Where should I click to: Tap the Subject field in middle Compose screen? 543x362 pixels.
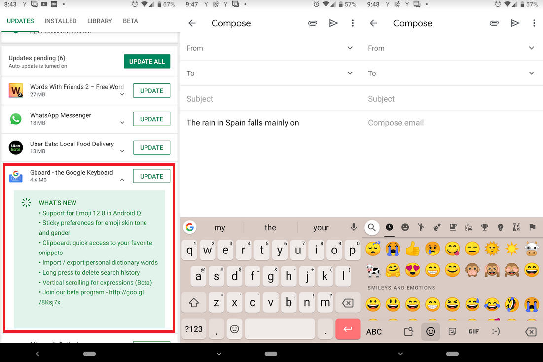pos(270,99)
